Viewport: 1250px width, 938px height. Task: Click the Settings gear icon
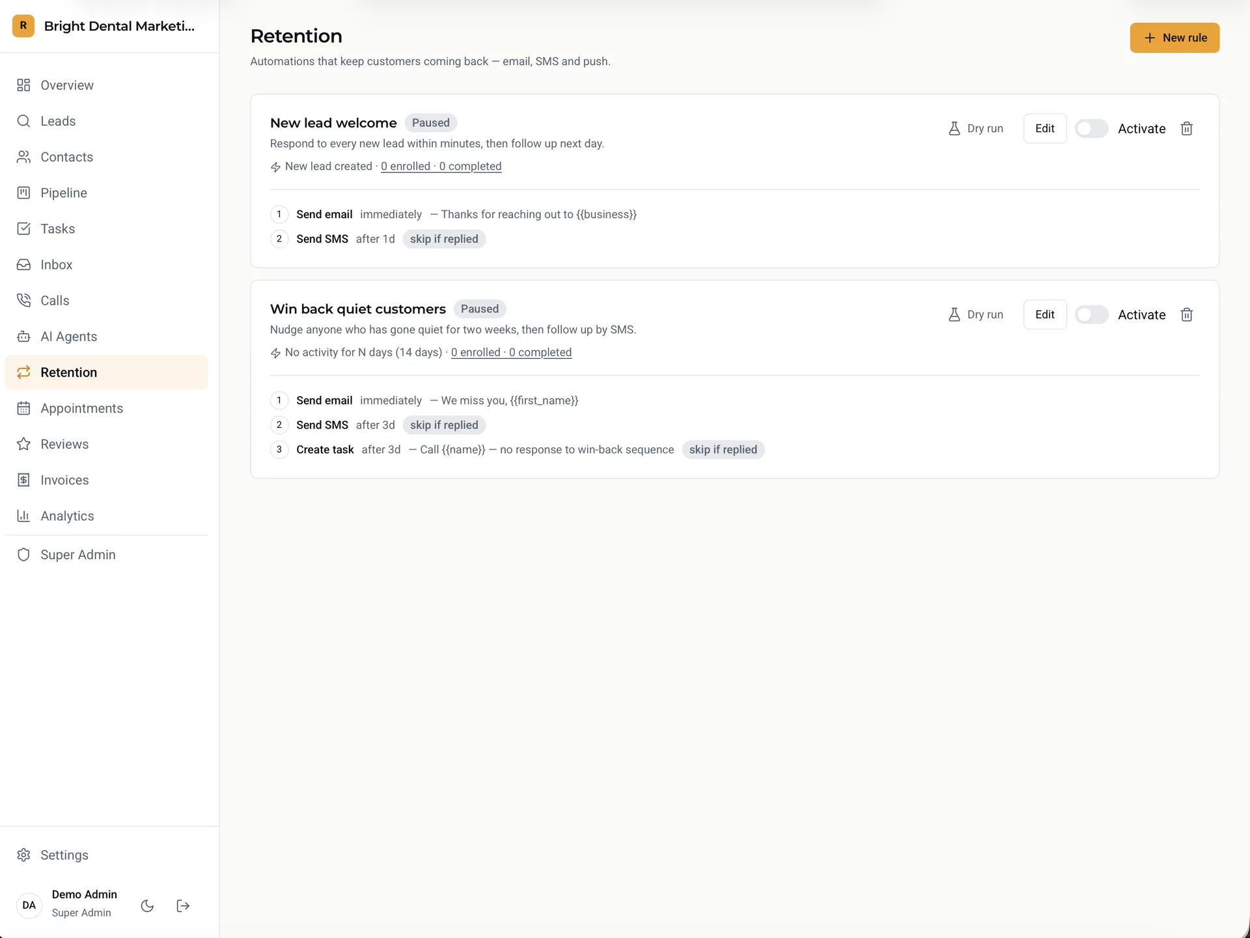(x=23, y=855)
